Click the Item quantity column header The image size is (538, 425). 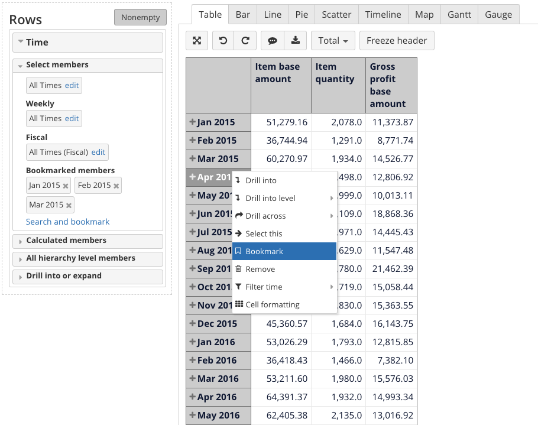point(335,73)
